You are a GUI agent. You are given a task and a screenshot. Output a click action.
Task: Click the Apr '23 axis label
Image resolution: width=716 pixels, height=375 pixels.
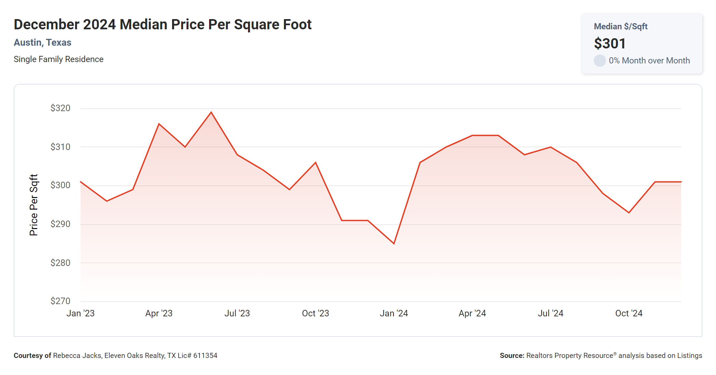(x=159, y=313)
